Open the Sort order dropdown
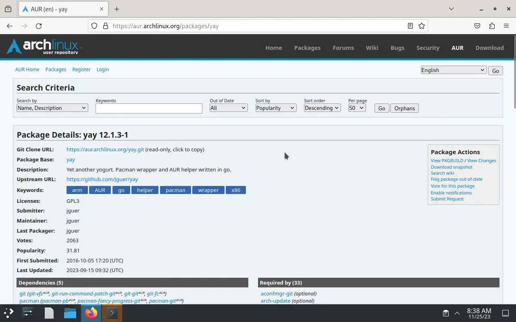The image size is (516, 322). (x=322, y=108)
